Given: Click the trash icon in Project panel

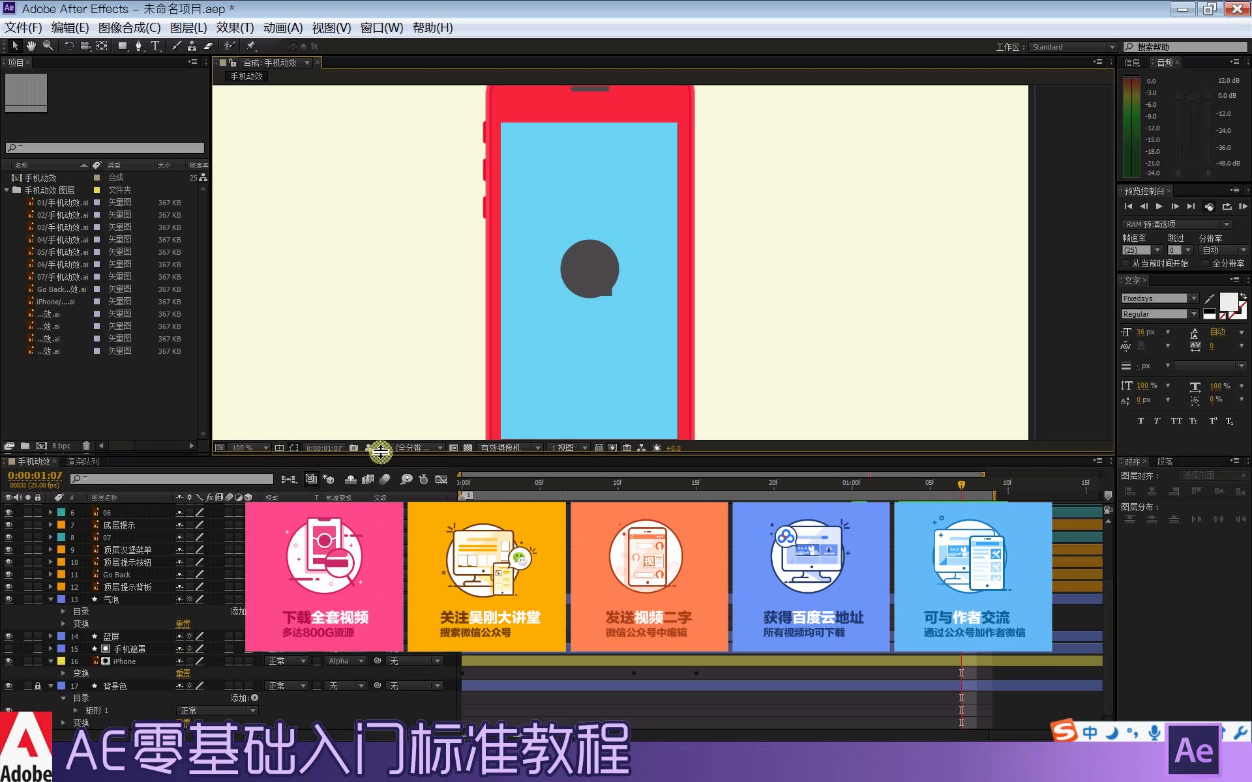Looking at the screenshot, I should (86, 446).
